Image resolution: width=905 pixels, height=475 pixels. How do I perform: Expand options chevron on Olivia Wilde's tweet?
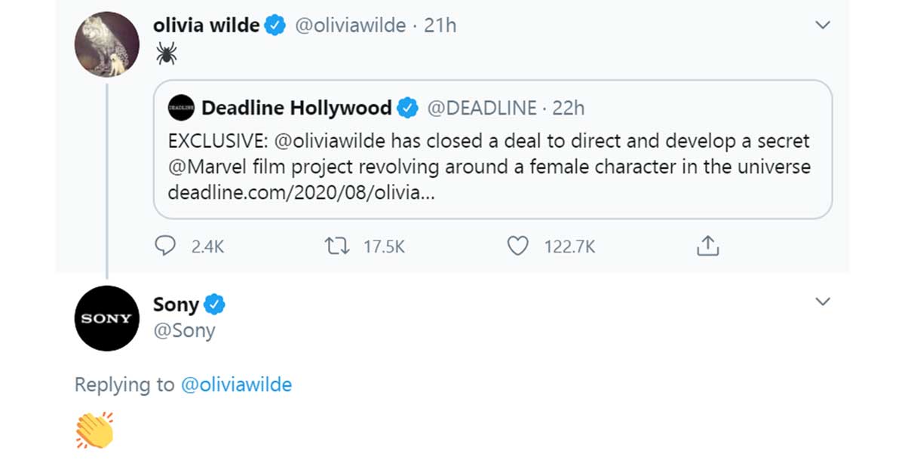pos(823,26)
